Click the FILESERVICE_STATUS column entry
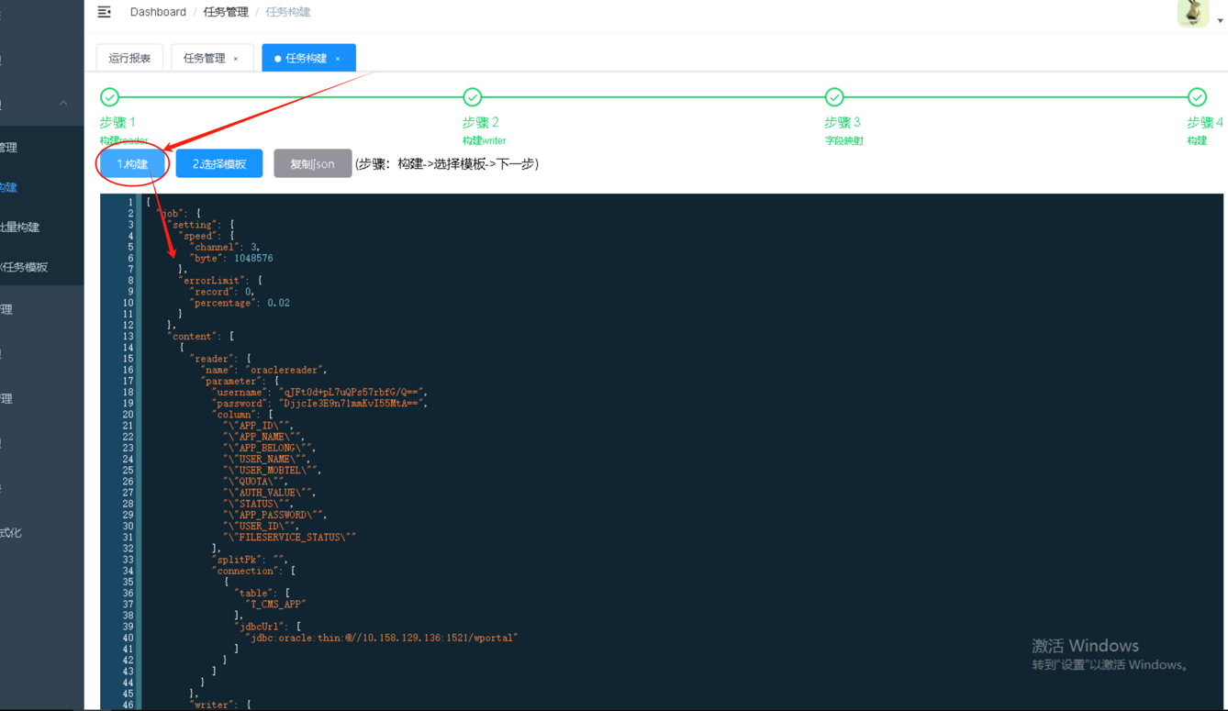The height and width of the screenshot is (711, 1228). click(x=289, y=537)
